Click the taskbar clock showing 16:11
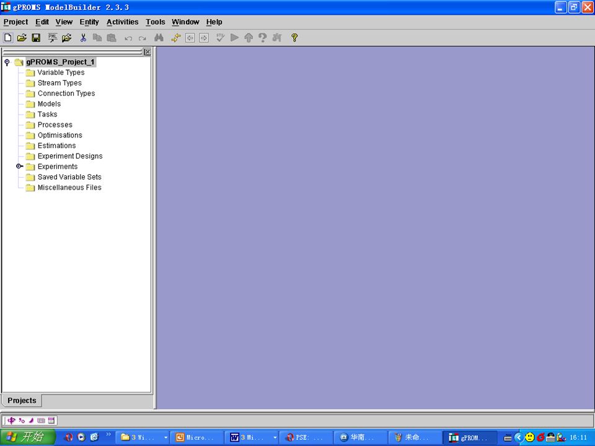This screenshot has width=595, height=446. 578,438
